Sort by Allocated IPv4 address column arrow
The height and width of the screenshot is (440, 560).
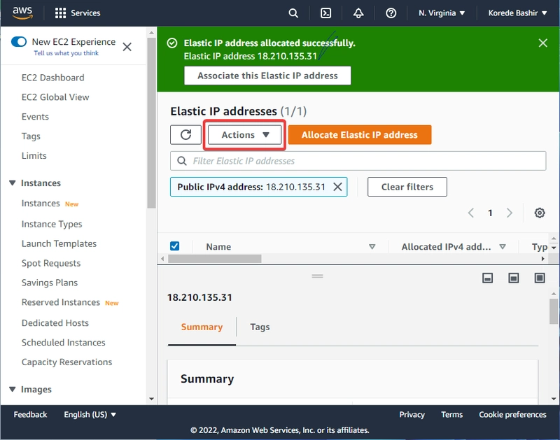(503, 247)
